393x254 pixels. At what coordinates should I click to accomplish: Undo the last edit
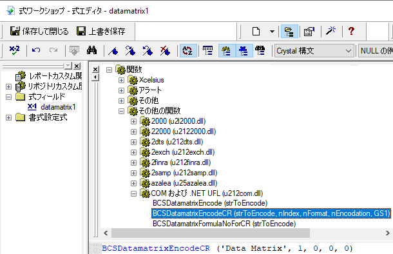pyautogui.click(x=36, y=51)
